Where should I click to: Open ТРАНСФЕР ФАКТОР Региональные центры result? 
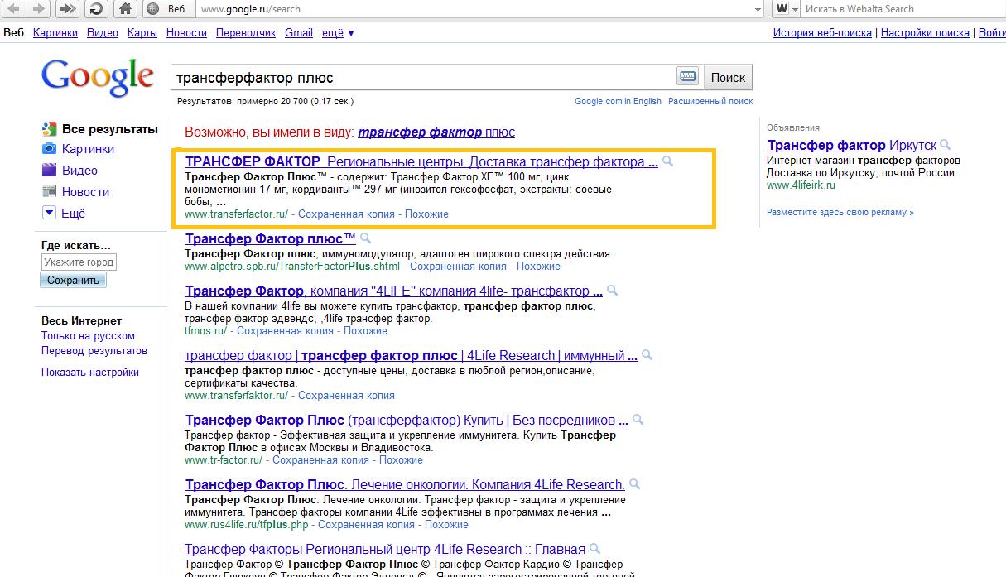click(421, 161)
